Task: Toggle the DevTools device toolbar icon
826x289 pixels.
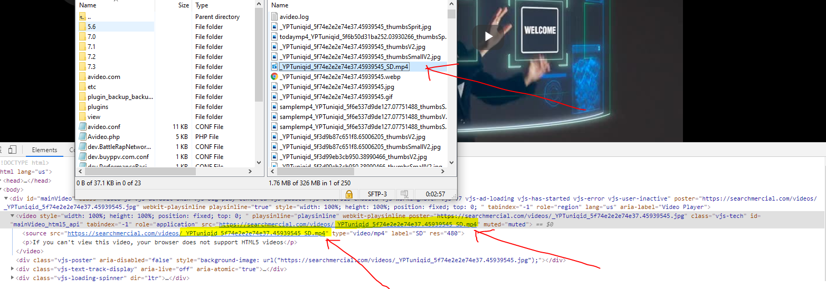Action: (13, 150)
